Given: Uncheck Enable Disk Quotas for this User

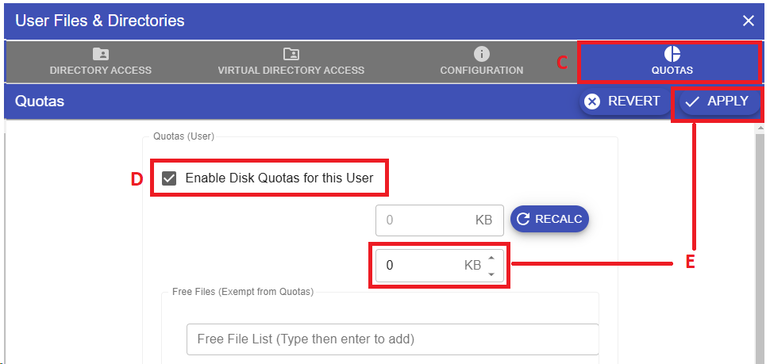Looking at the screenshot, I should [169, 178].
